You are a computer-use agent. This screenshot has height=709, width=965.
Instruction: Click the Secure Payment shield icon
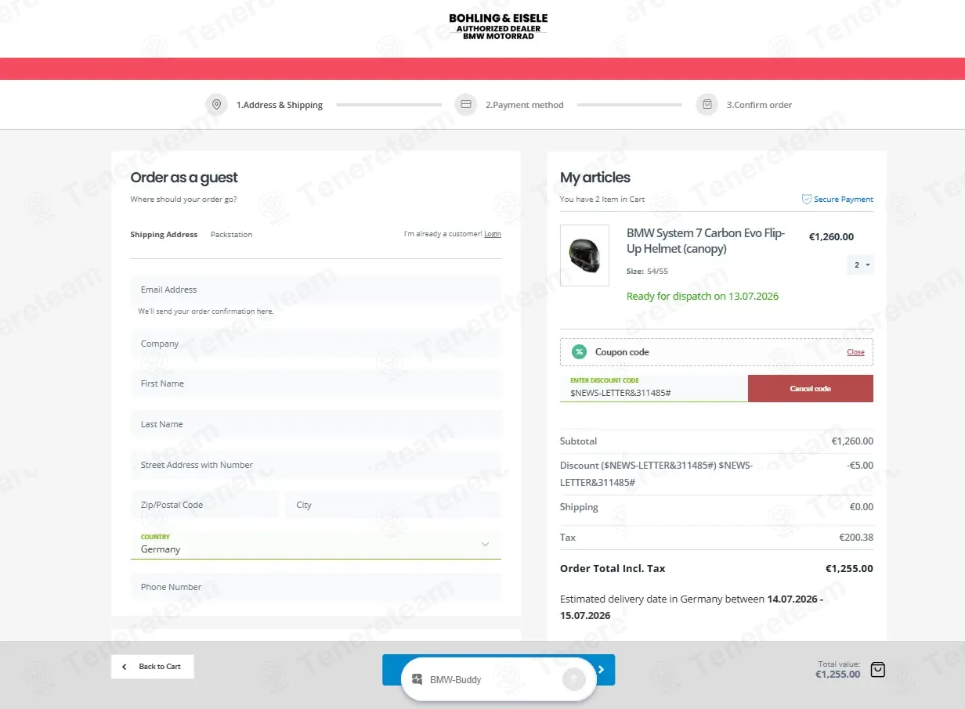pos(806,200)
